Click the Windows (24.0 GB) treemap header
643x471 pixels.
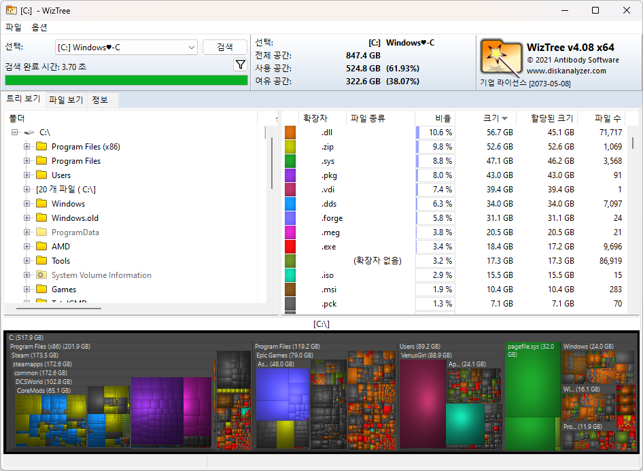pyautogui.click(x=589, y=347)
